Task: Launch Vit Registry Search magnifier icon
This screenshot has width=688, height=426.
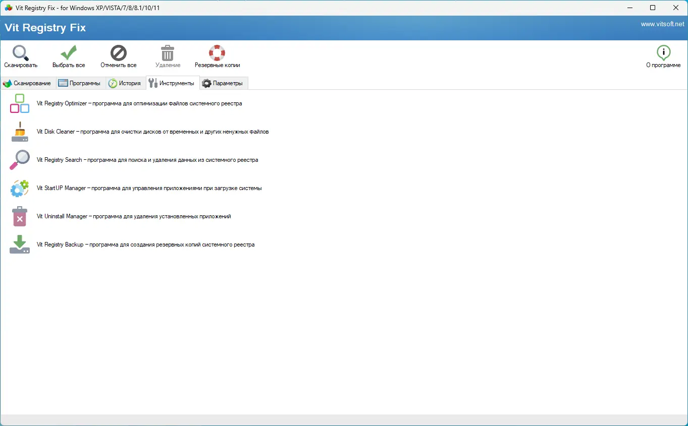Action: point(20,160)
